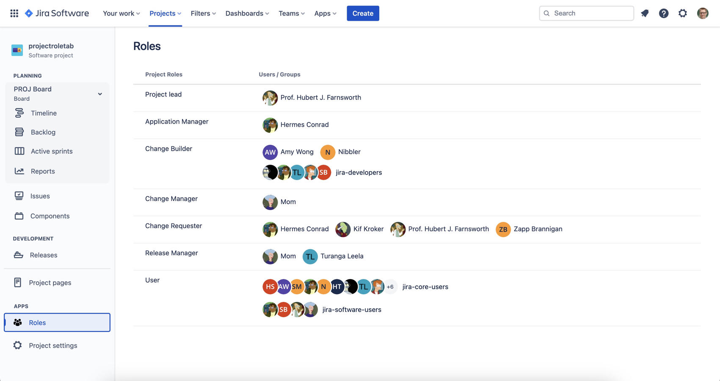720x381 pixels.
Task: Click the Create button
Action: coord(363,13)
